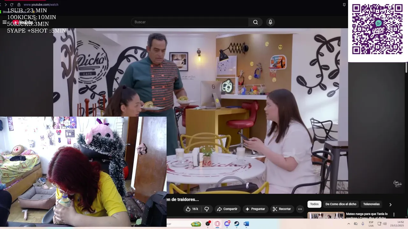Open the Compartir share dialog
The height and width of the screenshot is (229, 408).
click(227, 209)
